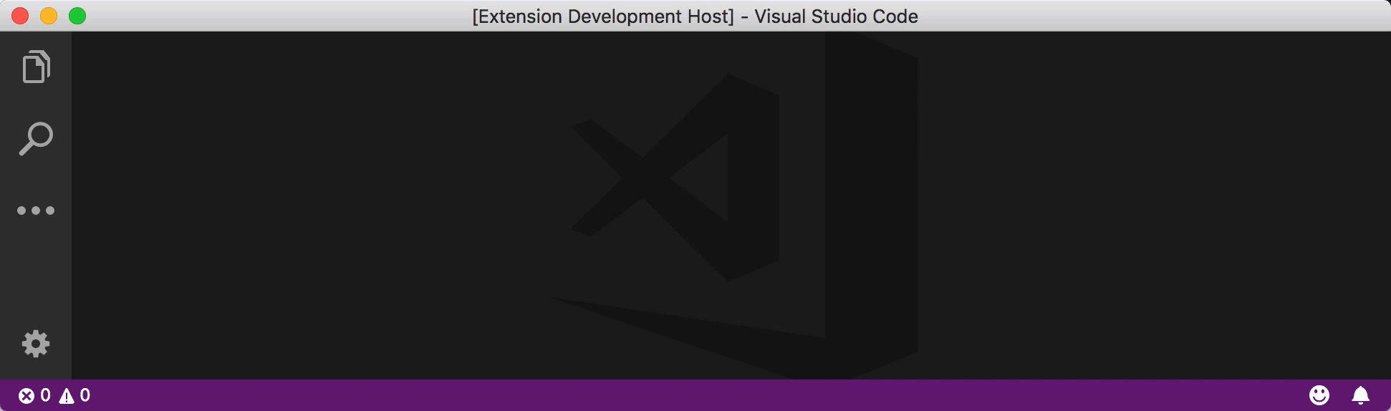Viewport: 1391px width, 411px height.
Task: Open the feedback smiley in status bar
Action: pos(1319,395)
